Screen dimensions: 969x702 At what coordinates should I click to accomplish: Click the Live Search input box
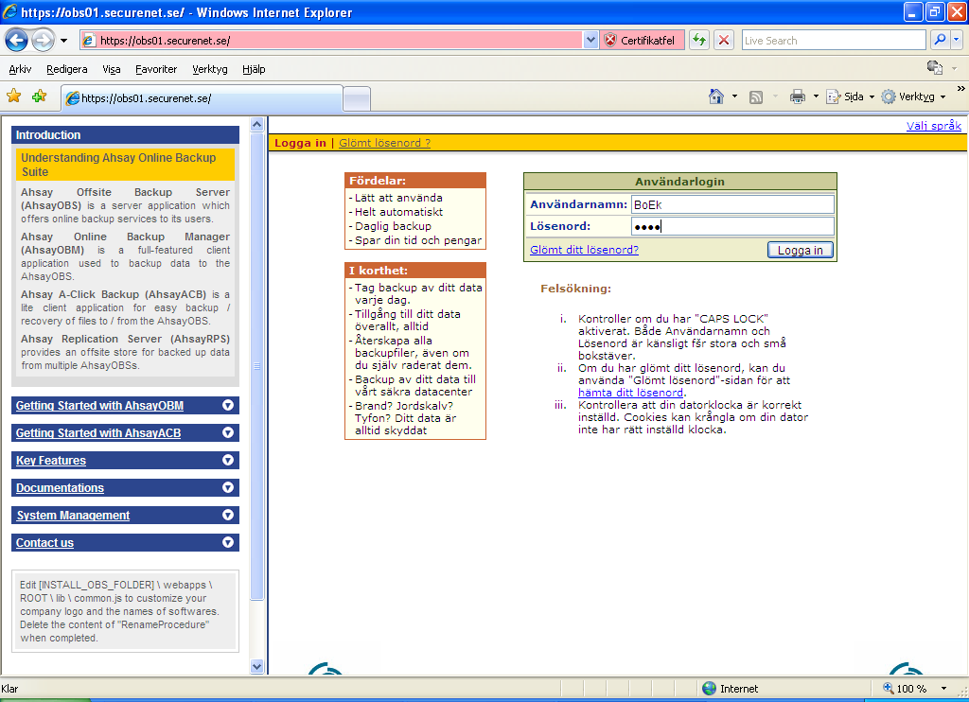pyautogui.click(x=834, y=40)
